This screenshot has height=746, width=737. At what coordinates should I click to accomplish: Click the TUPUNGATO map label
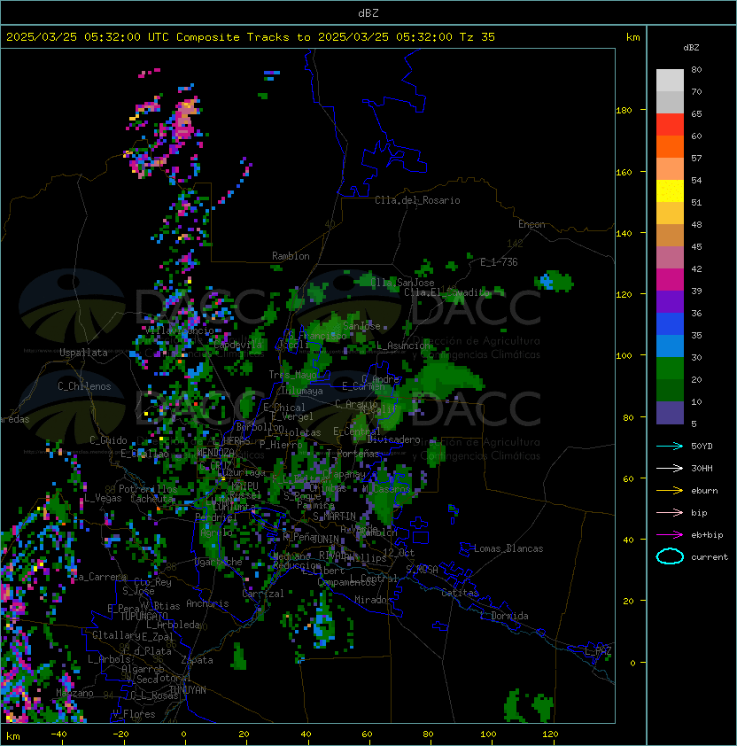point(144,616)
